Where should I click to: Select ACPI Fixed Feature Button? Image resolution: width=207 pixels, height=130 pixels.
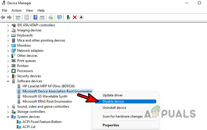click(42, 122)
